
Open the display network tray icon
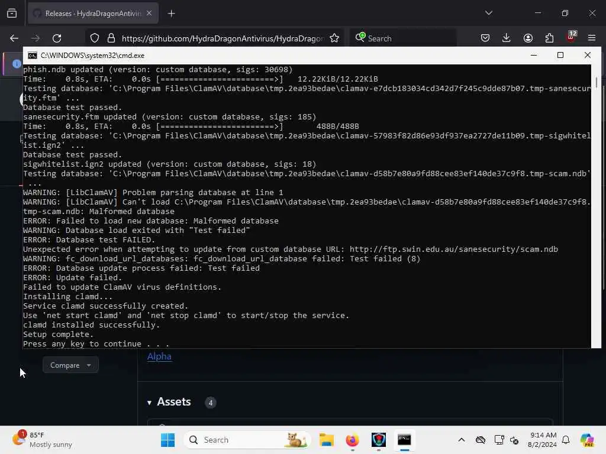(499, 440)
